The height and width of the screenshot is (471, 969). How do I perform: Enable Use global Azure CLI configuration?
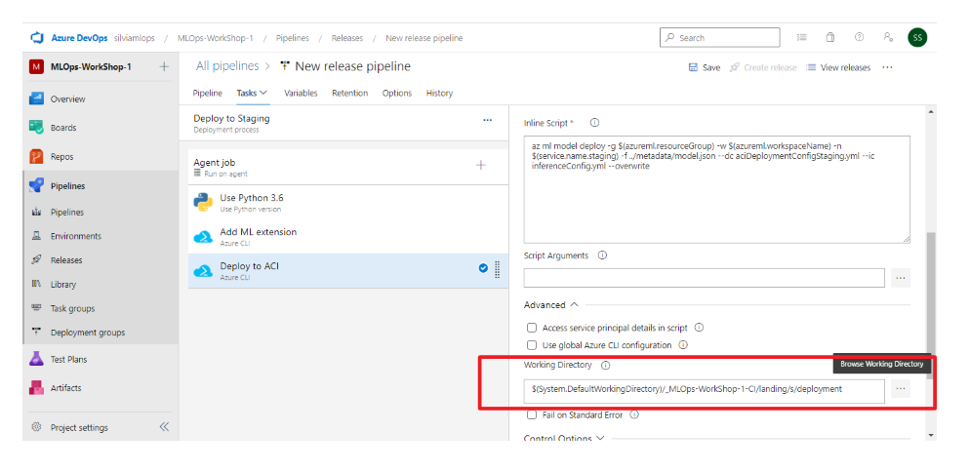coord(532,345)
